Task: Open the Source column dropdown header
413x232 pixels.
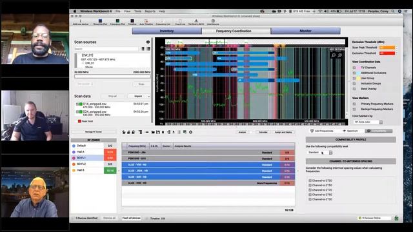Action: [x=166, y=146]
